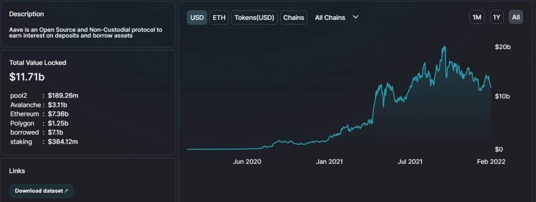Click the Links section heading
This screenshot has width=536, height=202.
tap(17, 171)
